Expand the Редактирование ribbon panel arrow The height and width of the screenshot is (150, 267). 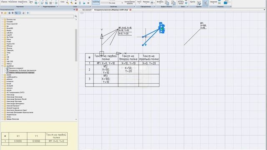pos(58,7)
